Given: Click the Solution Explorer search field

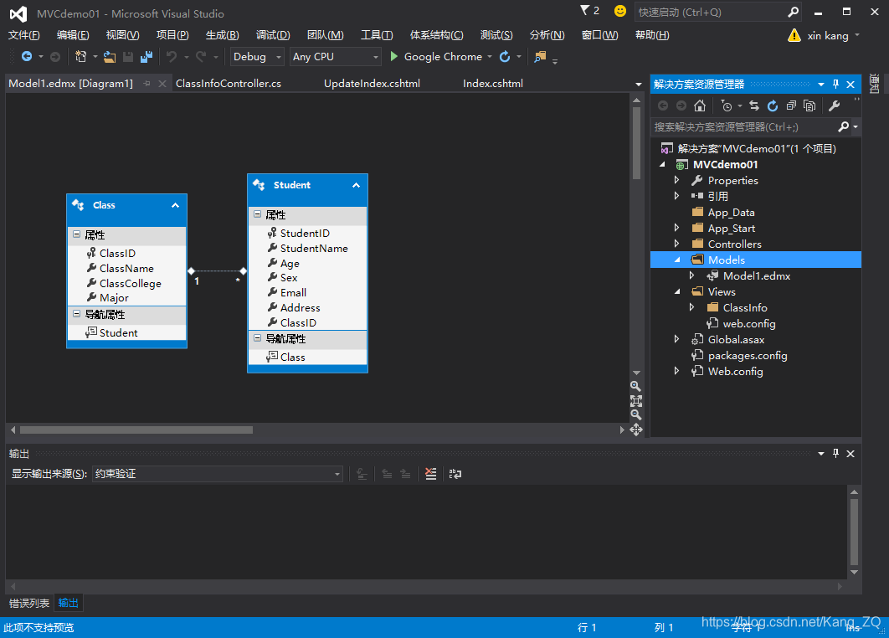Looking at the screenshot, I should 744,127.
